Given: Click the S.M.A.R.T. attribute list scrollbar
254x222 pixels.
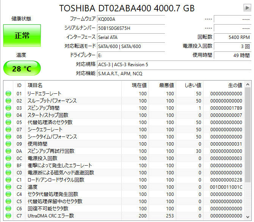Looking at the screenshot, I should (248, 151).
